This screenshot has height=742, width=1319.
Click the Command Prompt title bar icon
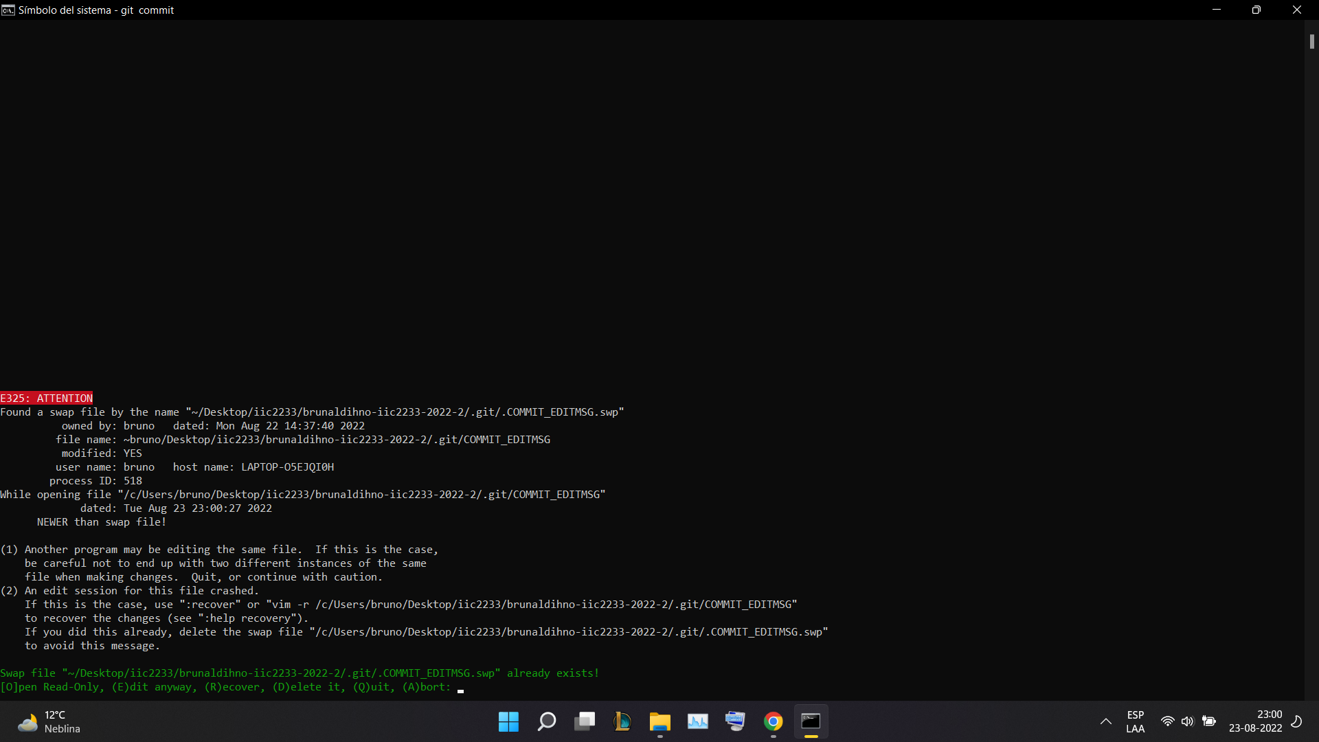pyautogui.click(x=8, y=10)
